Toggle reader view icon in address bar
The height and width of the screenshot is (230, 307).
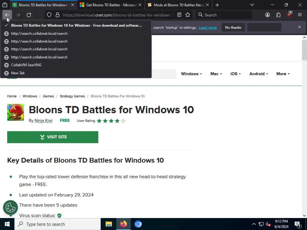coord(179,15)
